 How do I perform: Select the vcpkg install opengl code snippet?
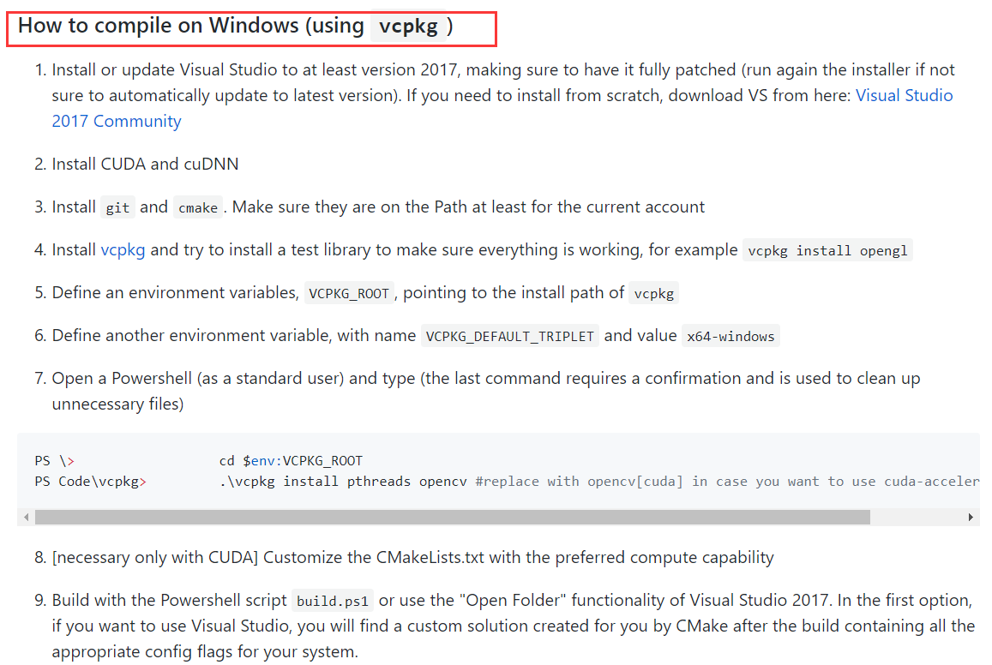click(827, 250)
